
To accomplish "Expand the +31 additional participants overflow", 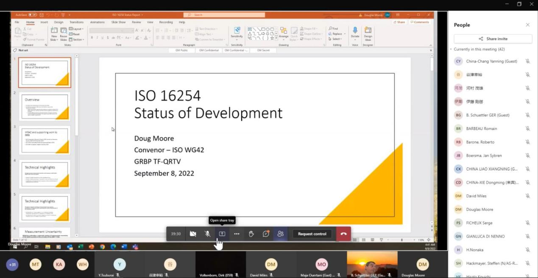I will 12,265.
